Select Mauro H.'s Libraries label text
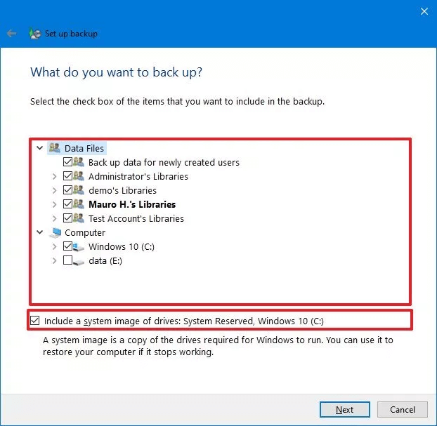The width and height of the screenshot is (437, 426). point(132,204)
